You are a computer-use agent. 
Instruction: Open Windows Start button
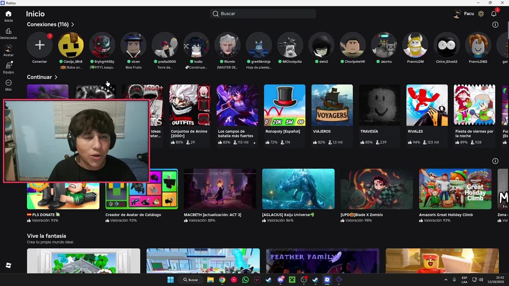coord(170,280)
